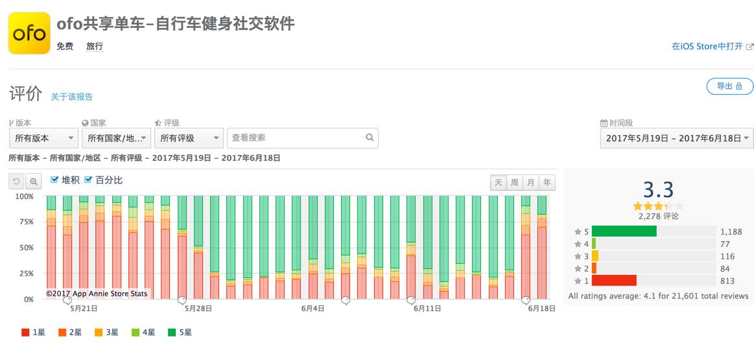Click the event bubble marker after 6月4日
This screenshot has width=754, height=354.
pyautogui.click(x=346, y=300)
